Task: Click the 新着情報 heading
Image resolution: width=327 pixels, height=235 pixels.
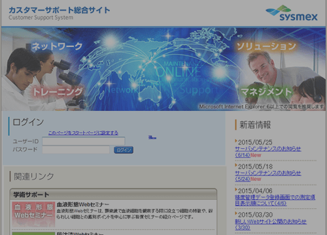Action: pyautogui.click(x=255, y=125)
